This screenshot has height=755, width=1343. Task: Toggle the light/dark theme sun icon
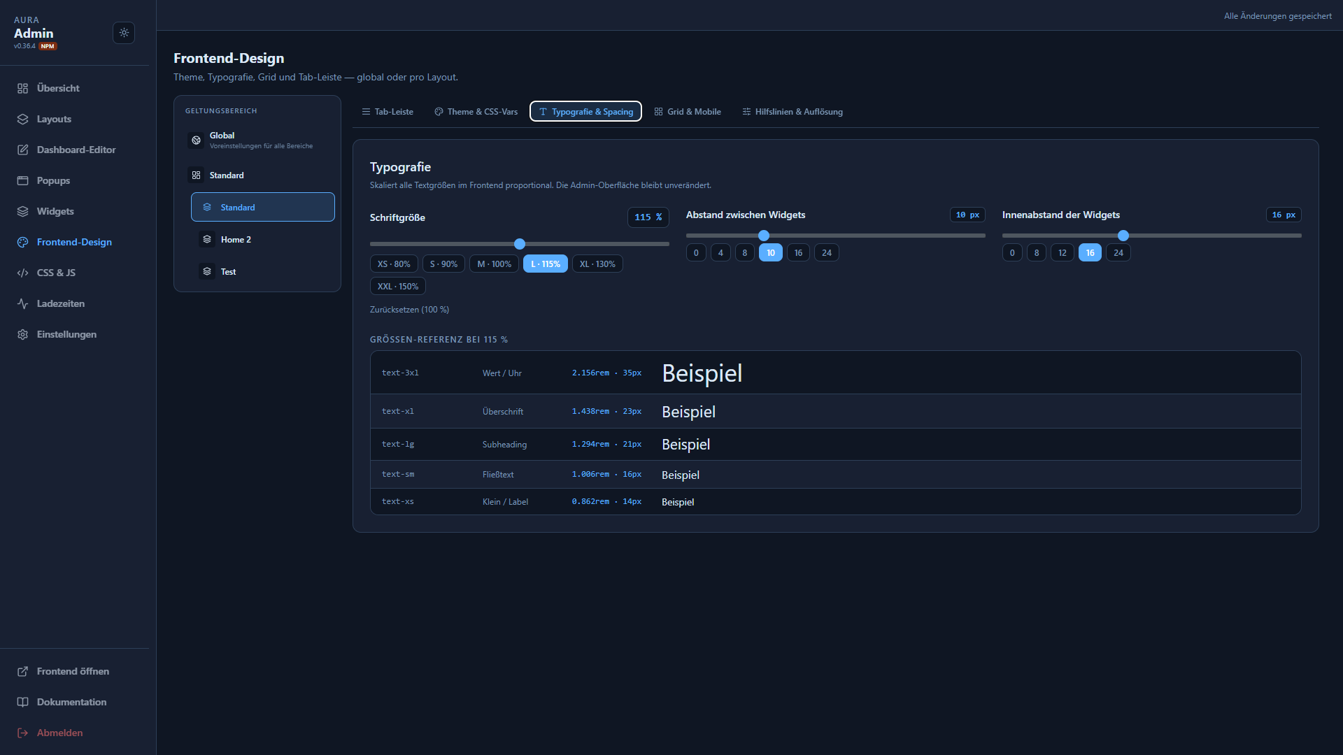coord(124,33)
